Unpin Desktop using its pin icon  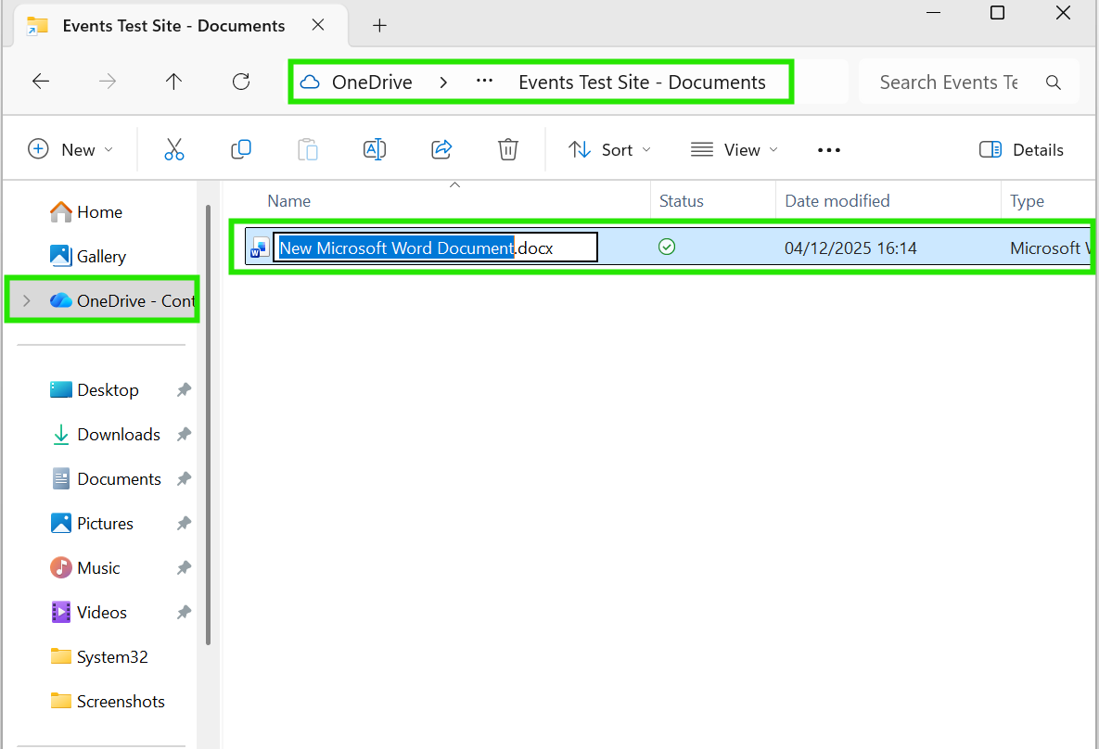[x=184, y=389]
